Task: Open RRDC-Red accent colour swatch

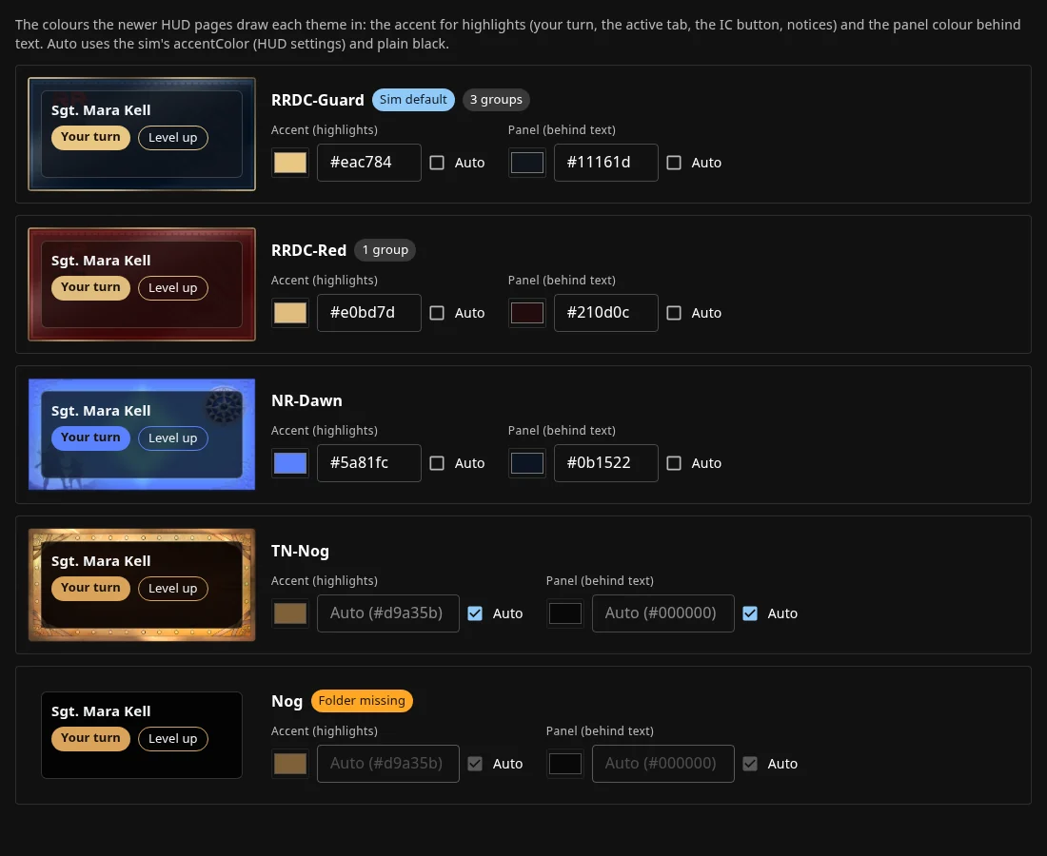Action: point(290,313)
